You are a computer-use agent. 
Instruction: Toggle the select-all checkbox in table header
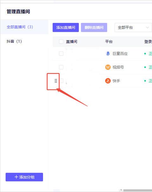(x=61, y=42)
